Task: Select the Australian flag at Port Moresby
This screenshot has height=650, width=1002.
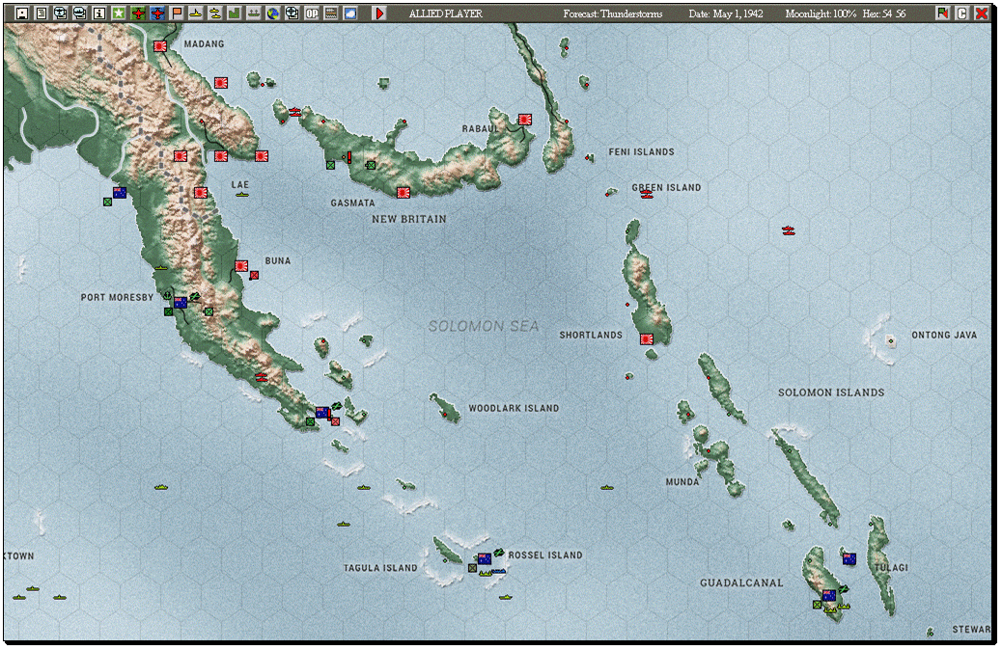Action: 181,302
